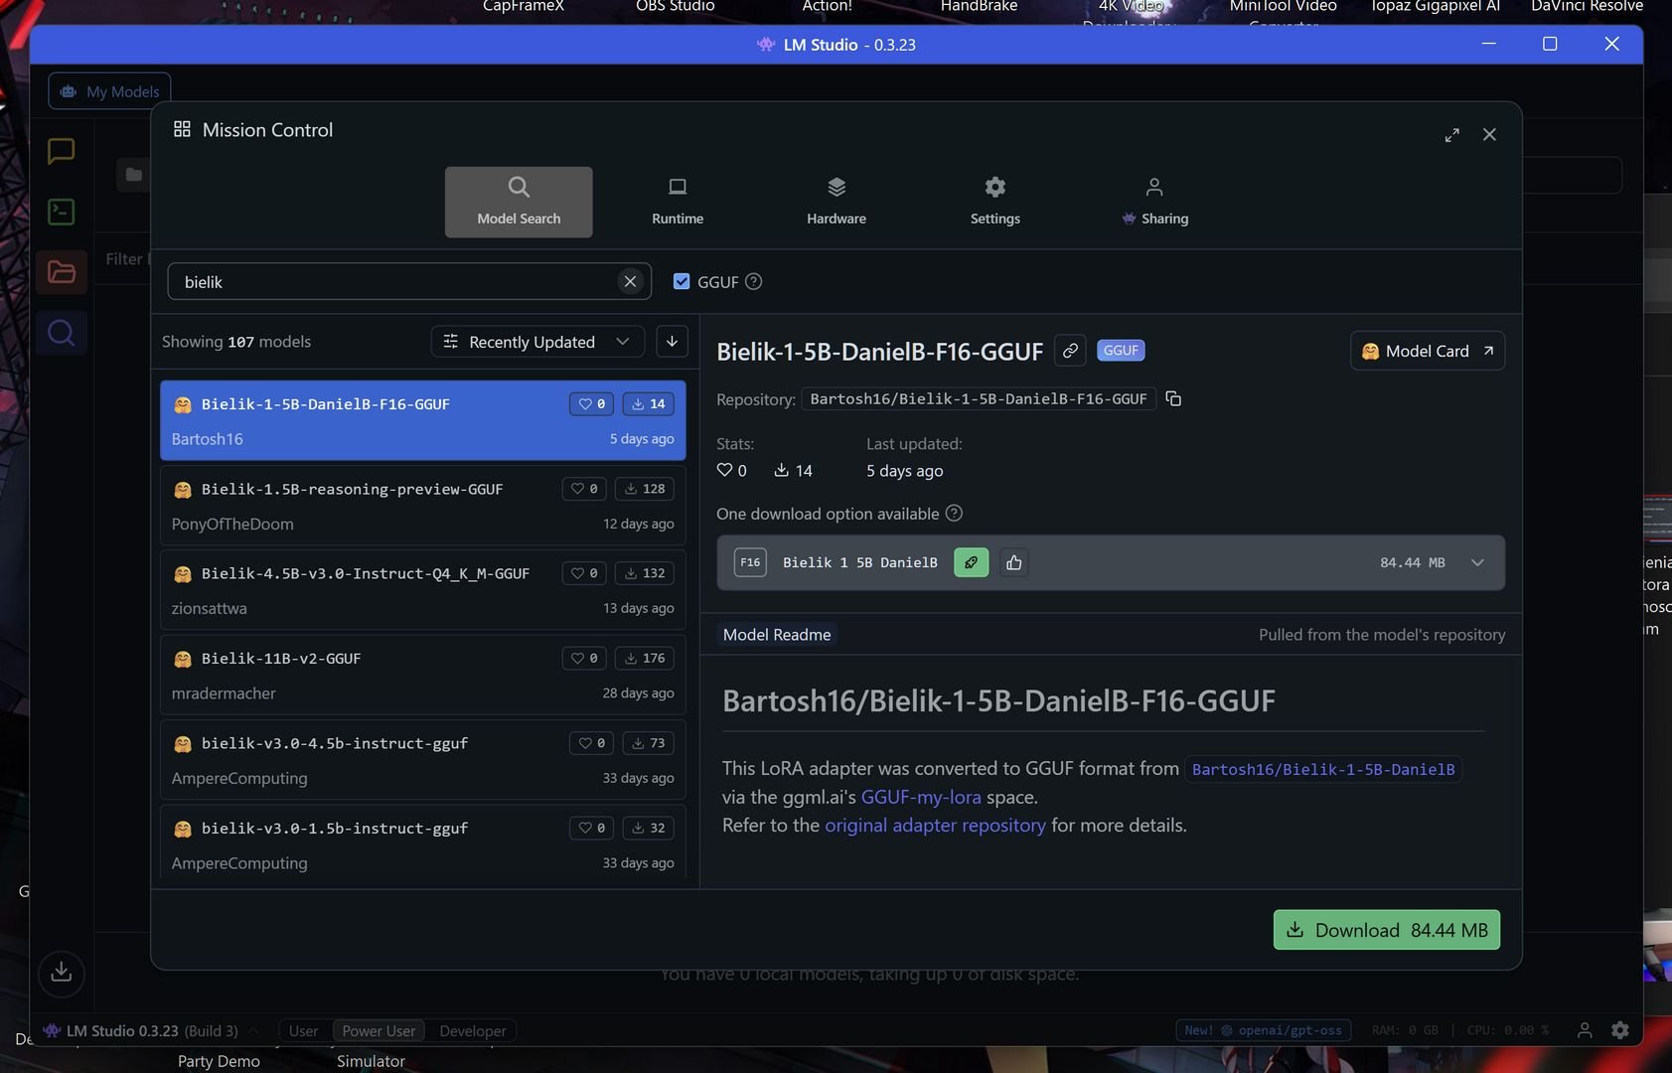Toggle the GGUF checkbox
The height and width of the screenshot is (1073, 1672).
[x=682, y=281]
